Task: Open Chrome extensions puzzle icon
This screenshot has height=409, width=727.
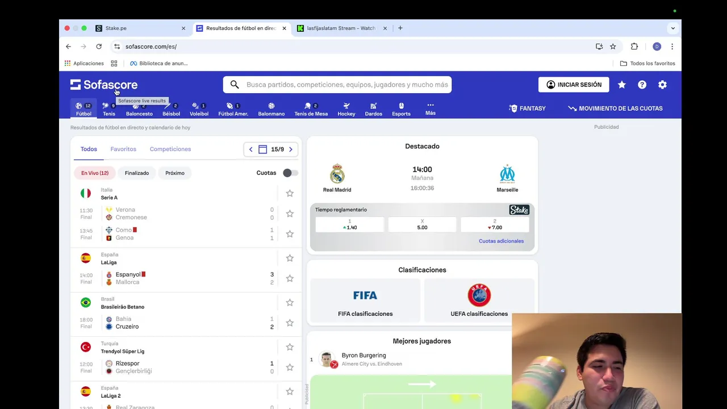Action: (634, 47)
